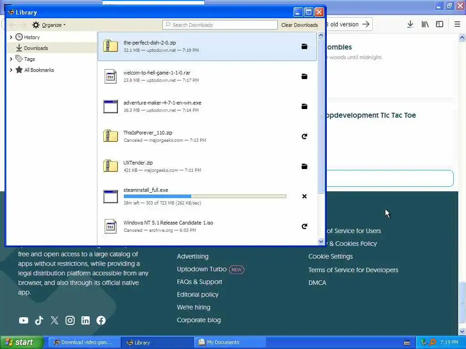The height and width of the screenshot is (349, 466).
Task: Open Uptodown Facebook social icon
Action: pyautogui.click(x=101, y=320)
